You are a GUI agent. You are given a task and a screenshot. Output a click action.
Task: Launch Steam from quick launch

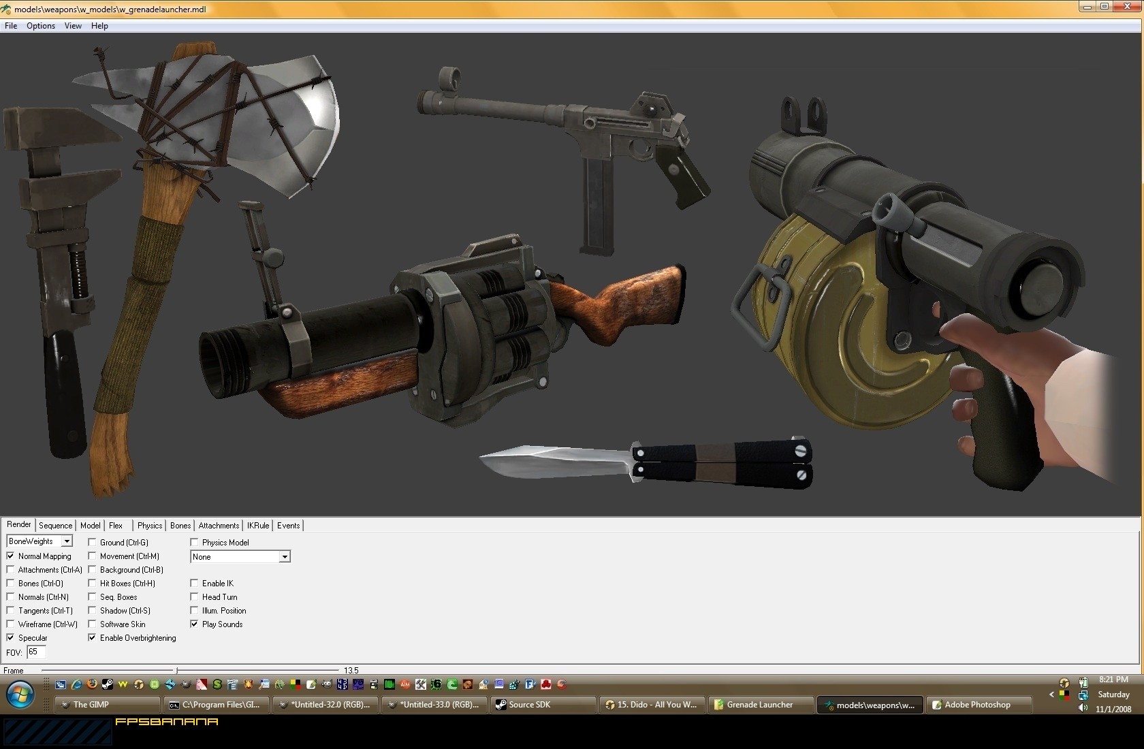point(108,684)
